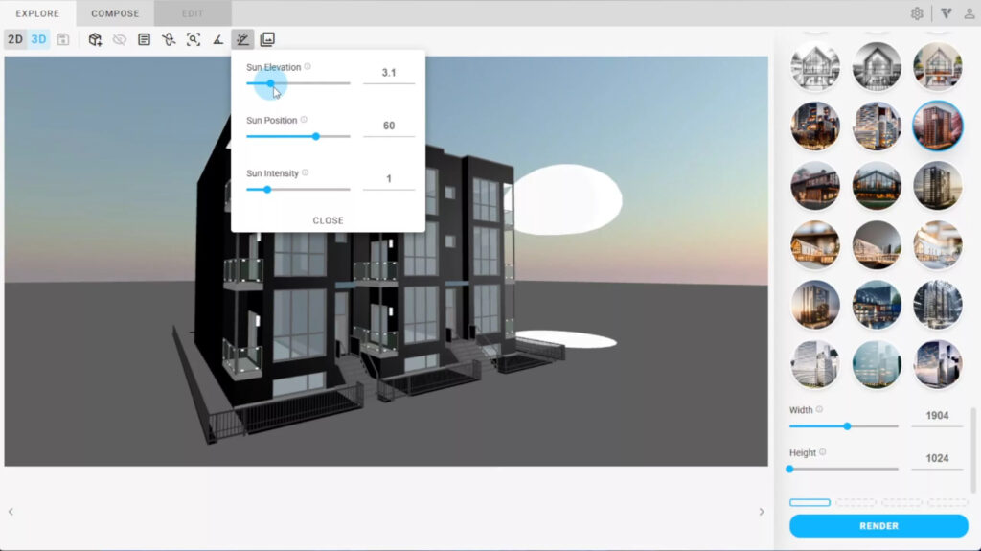981x551 pixels.
Task: Select the angle measure tool icon
Action: tap(217, 39)
